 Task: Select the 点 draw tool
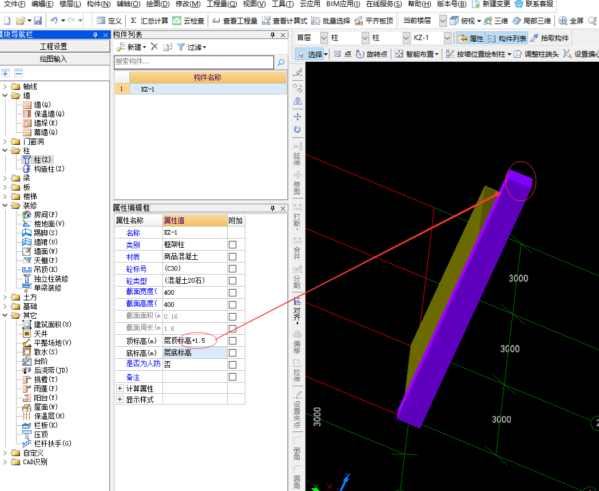343,54
